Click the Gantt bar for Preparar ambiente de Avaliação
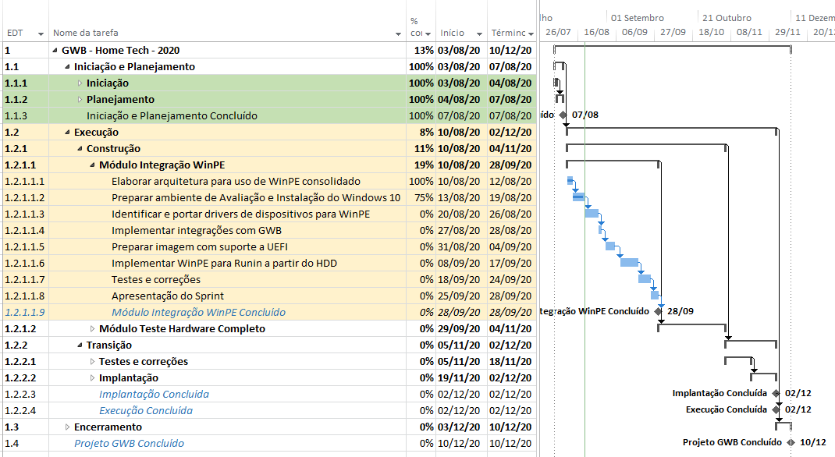 (x=579, y=197)
